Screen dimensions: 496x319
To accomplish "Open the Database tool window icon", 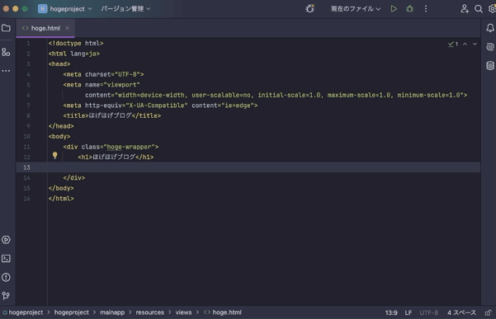I will pos(490,66).
